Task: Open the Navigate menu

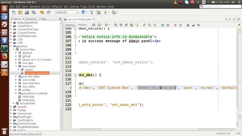Action: point(35,6)
